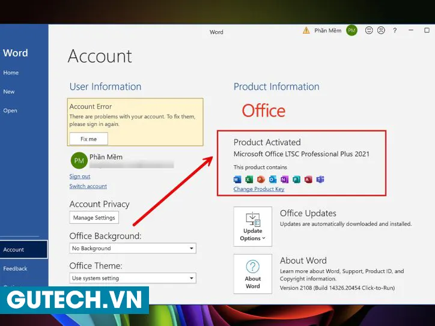This screenshot has height=326, width=435.
Task: Maximize the Word window
Action: click(427, 30)
